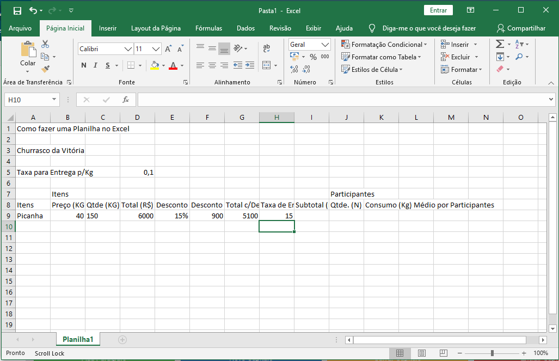The height and width of the screenshot is (361, 559).
Task: Toggle bold formatting with N button
Action: 84,65
